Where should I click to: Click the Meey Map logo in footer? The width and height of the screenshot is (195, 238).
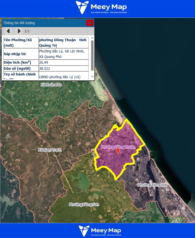pos(100,230)
